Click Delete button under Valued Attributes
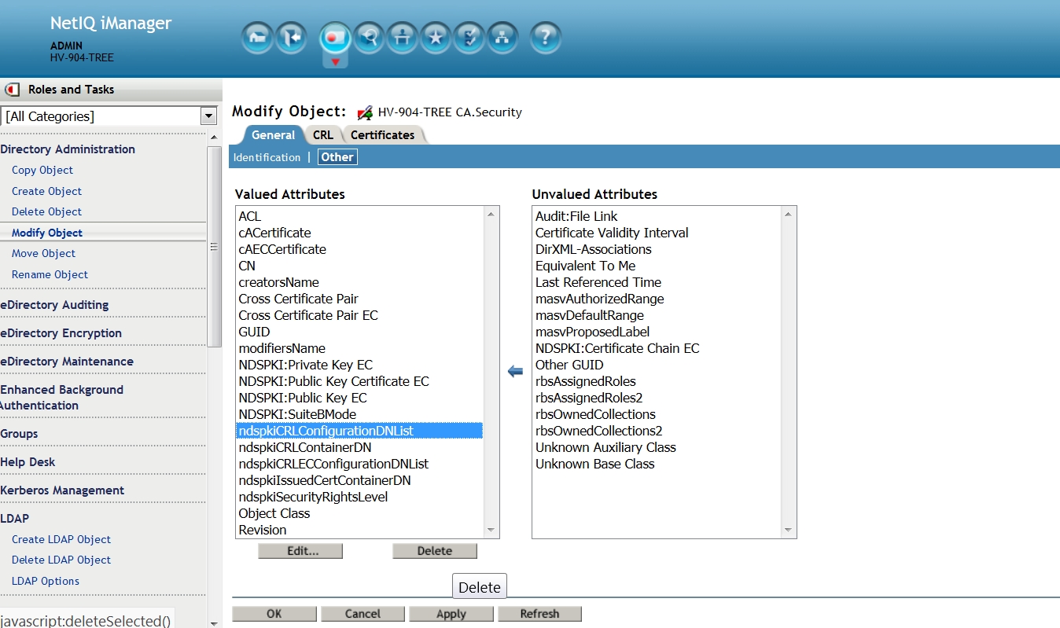The width and height of the screenshot is (1060, 628). pyautogui.click(x=435, y=551)
